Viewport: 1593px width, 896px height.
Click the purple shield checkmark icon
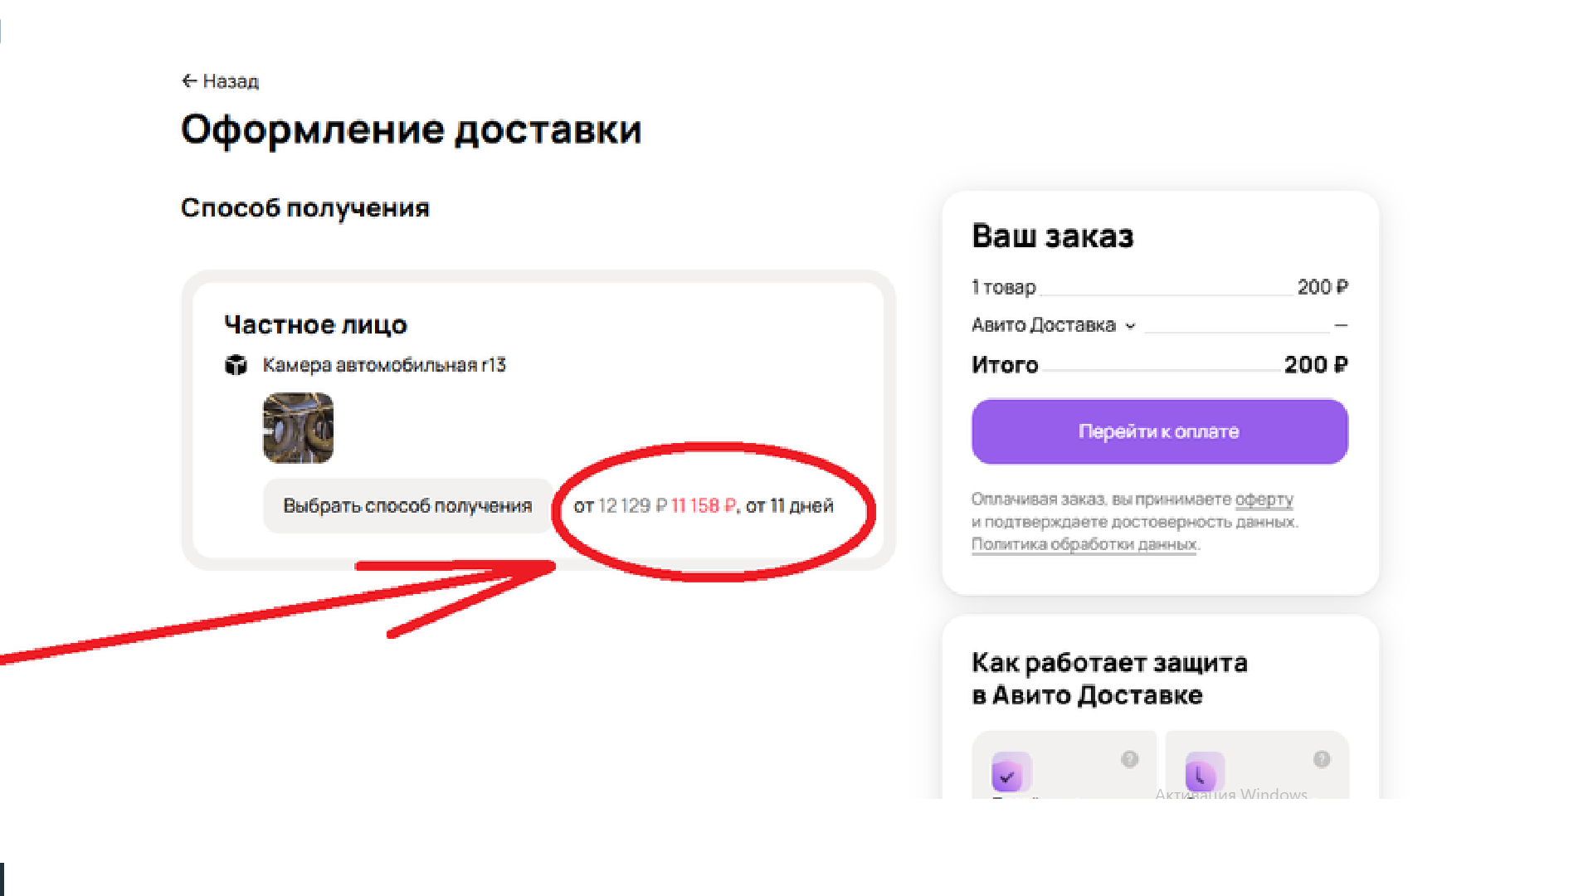(x=1011, y=772)
